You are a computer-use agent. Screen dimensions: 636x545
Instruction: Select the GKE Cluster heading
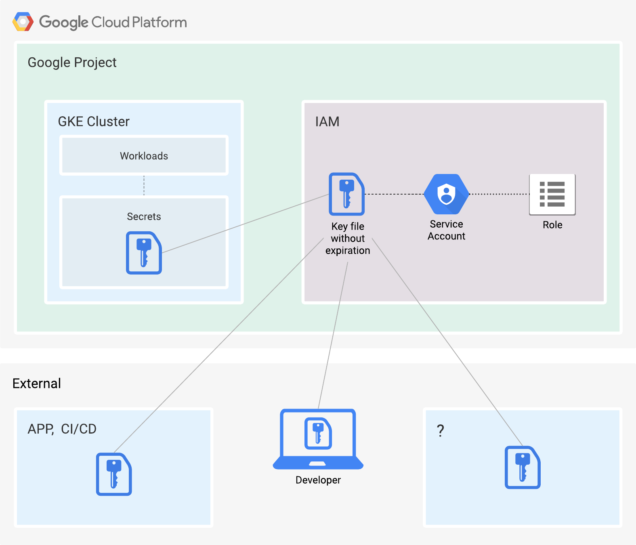point(94,122)
